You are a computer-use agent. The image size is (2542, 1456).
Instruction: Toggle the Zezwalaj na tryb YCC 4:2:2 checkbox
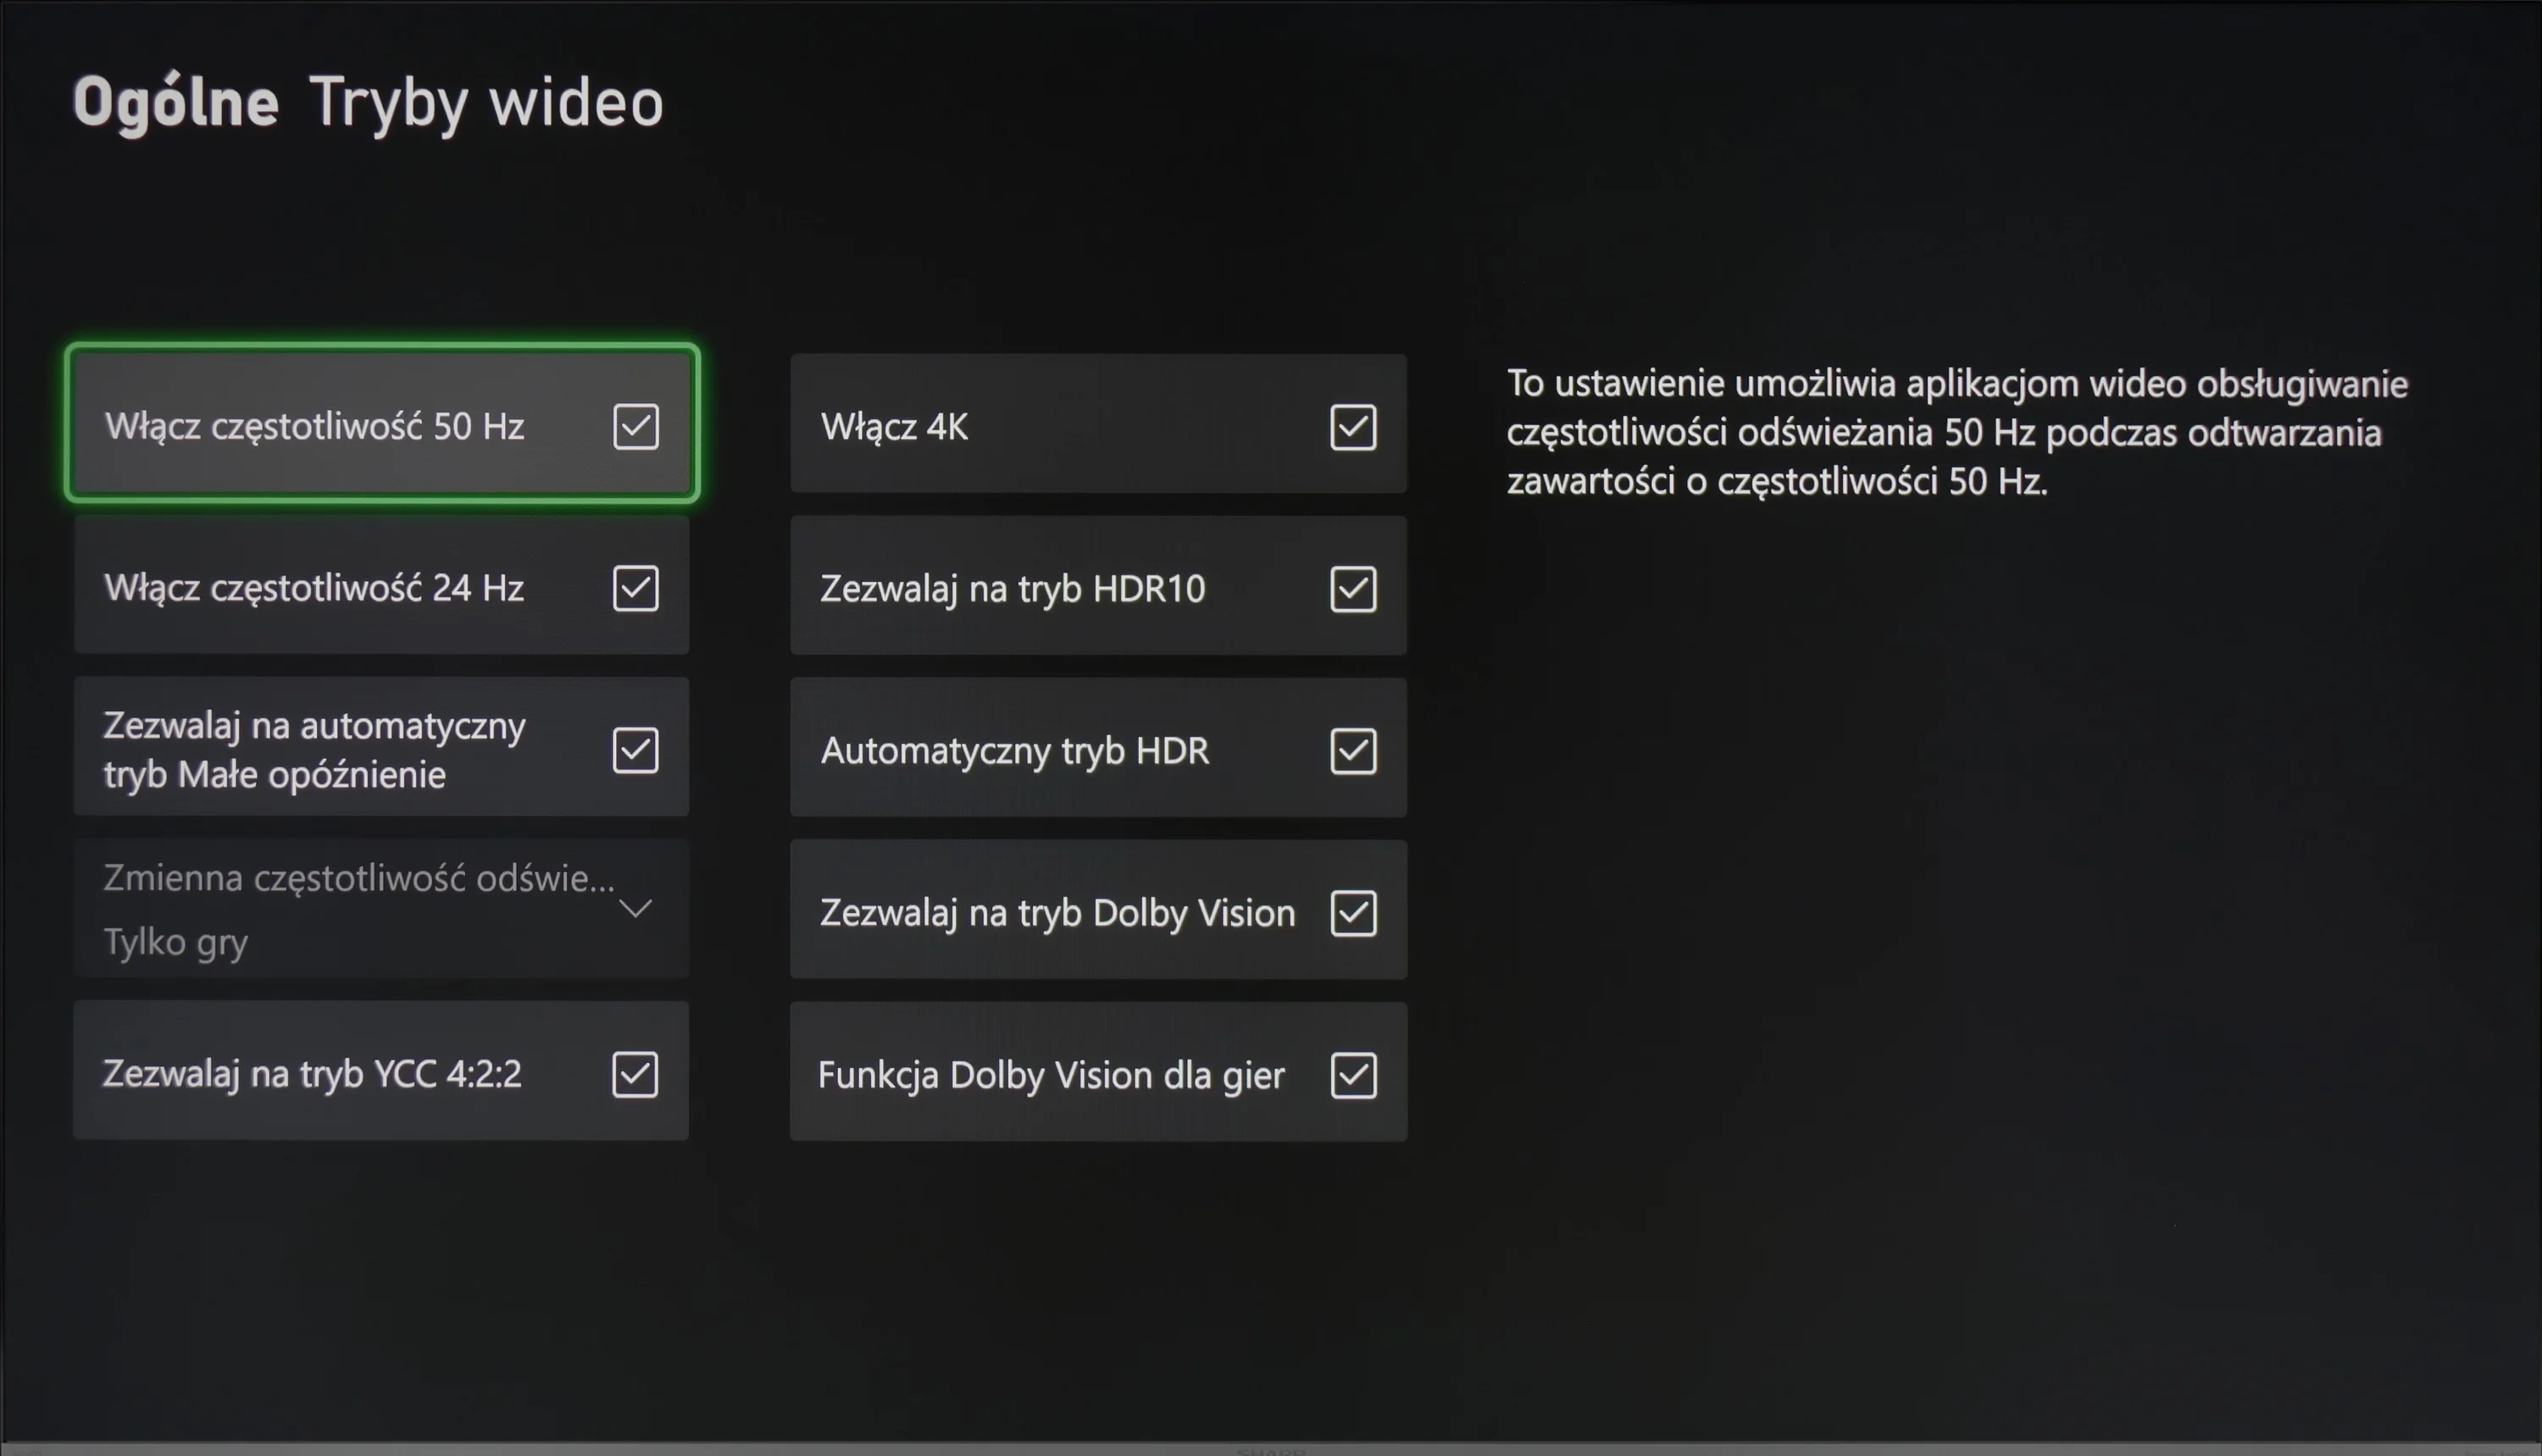635,1074
